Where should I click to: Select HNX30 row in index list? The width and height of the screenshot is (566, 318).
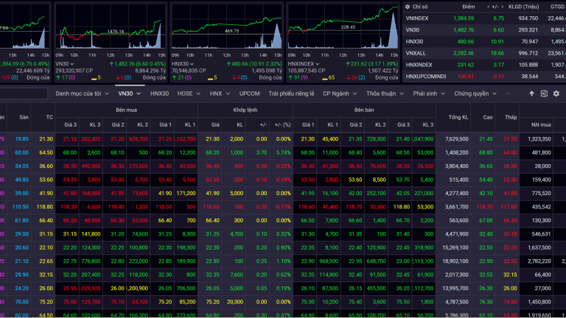coord(484,41)
